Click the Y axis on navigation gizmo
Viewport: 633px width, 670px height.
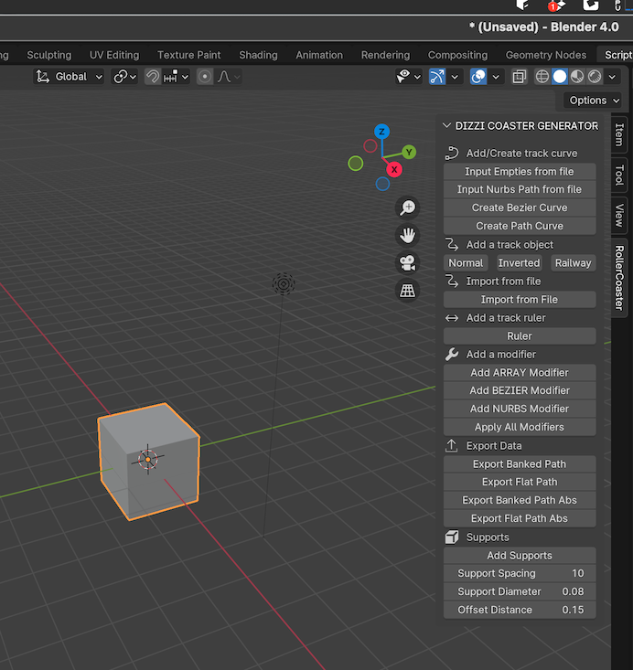point(409,152)
